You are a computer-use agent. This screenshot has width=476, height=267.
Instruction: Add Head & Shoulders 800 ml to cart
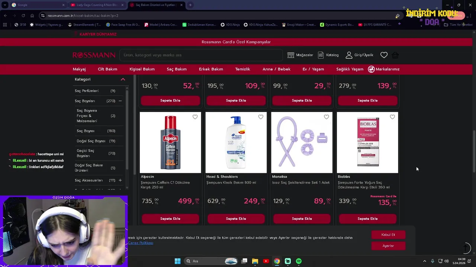click(236, 218)
